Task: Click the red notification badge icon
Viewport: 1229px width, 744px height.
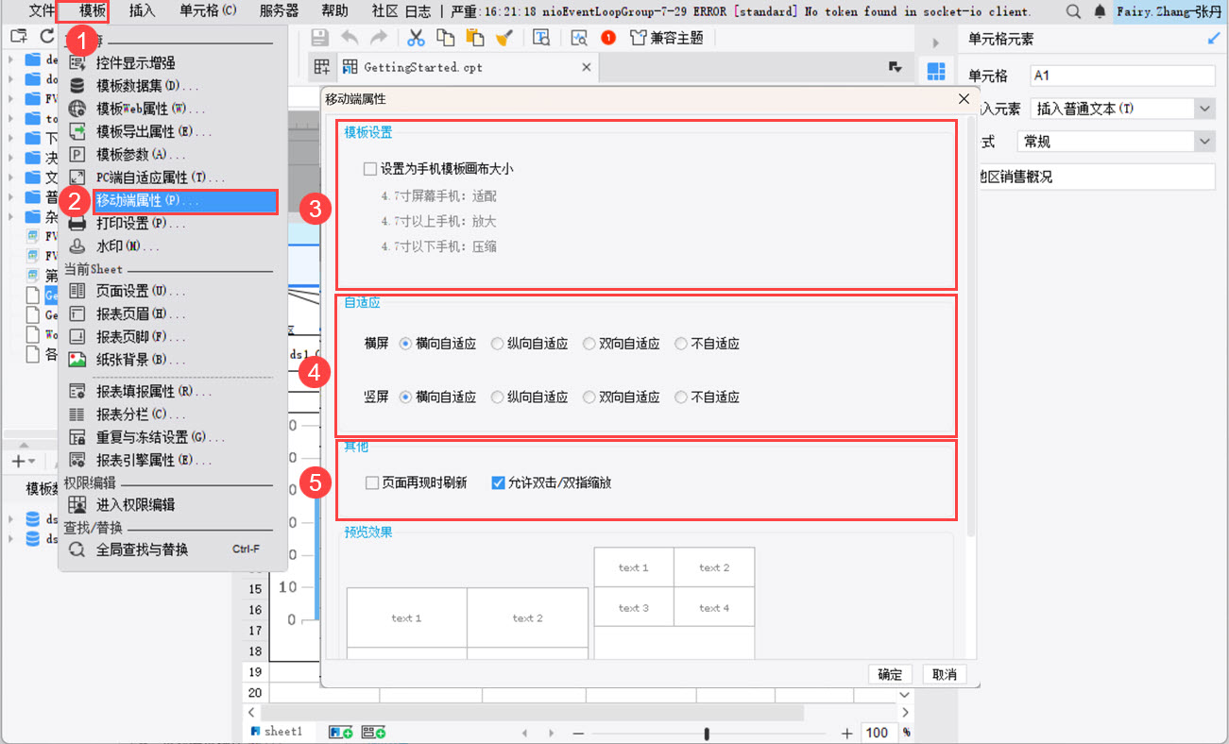Action: 608,38
